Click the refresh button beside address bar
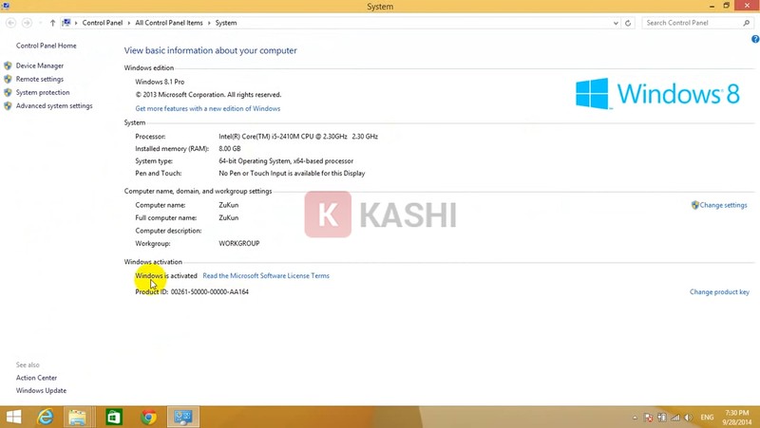 click(628, 23)
